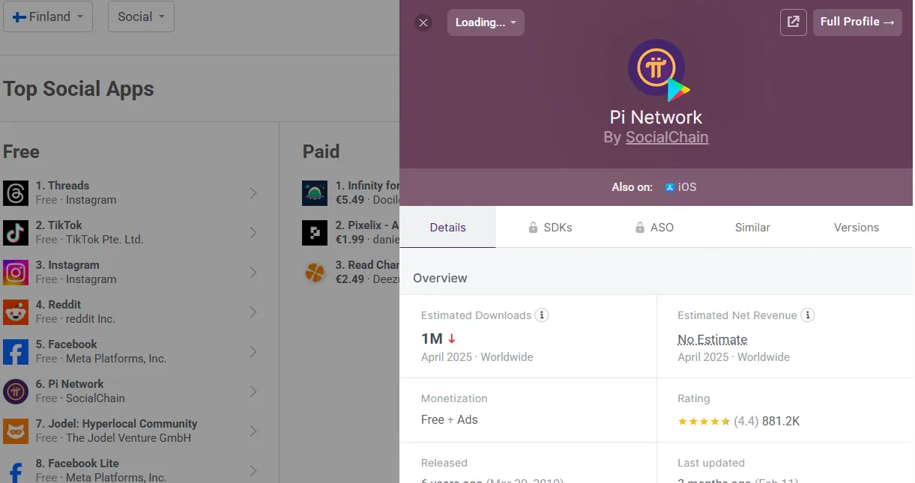915x483 pixels.
Task: Expand the Facebook row chevron
Action: pyautogui.click(x=253, y=351)
